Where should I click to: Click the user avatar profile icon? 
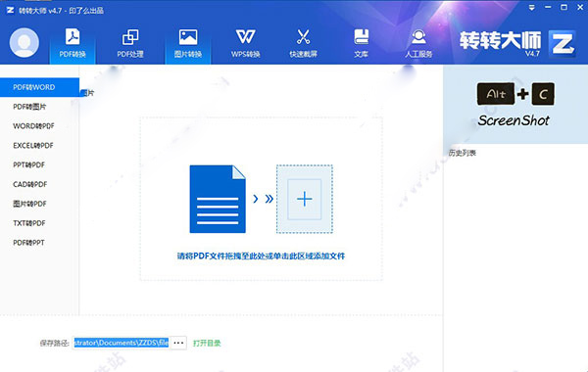(24, 42)
